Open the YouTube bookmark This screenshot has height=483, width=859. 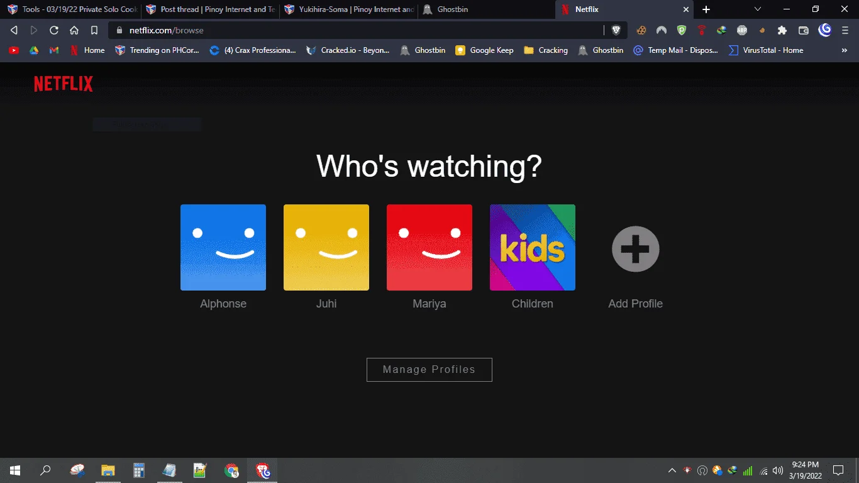tap(14, 50)
